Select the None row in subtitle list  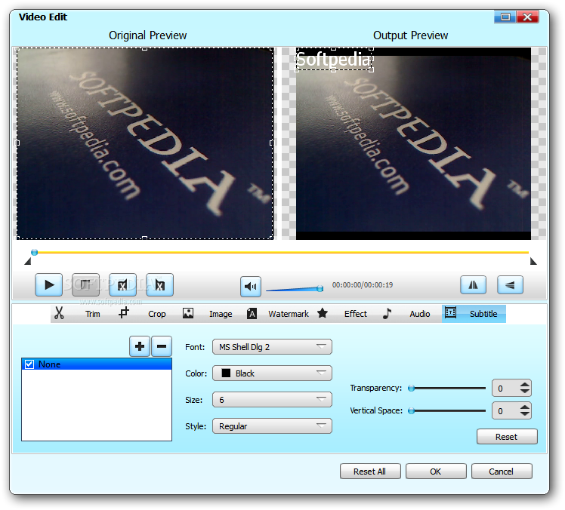[x=97, y=364]
